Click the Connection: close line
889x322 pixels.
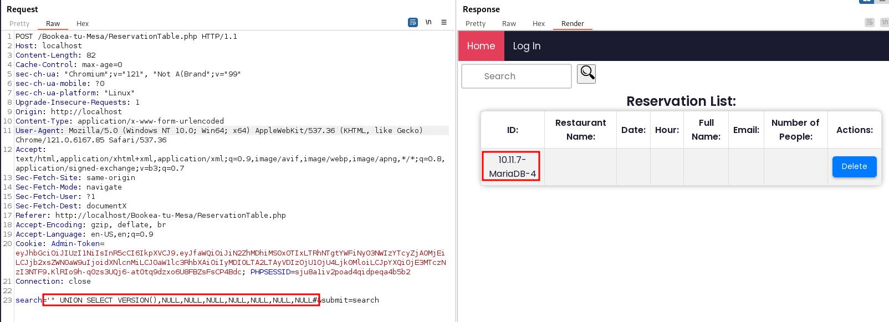[53, 282]
